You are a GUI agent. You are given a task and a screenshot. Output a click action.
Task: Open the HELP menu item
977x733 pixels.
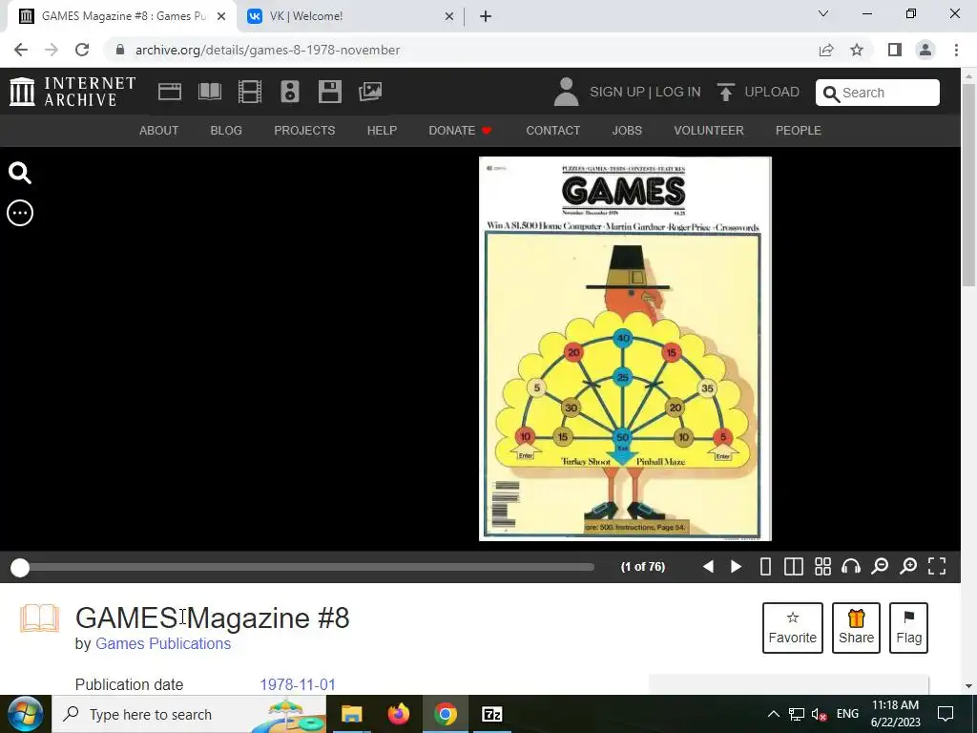click(x=382, y=130)
